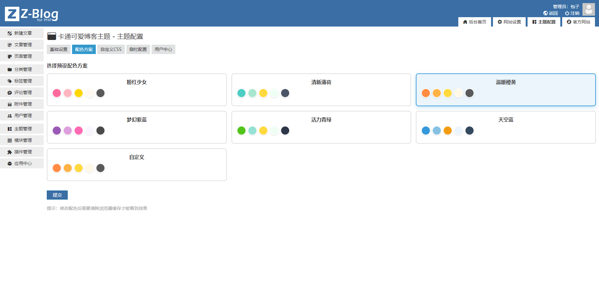
Task: Click the Z-Blog logo
Action: (32, 14)
